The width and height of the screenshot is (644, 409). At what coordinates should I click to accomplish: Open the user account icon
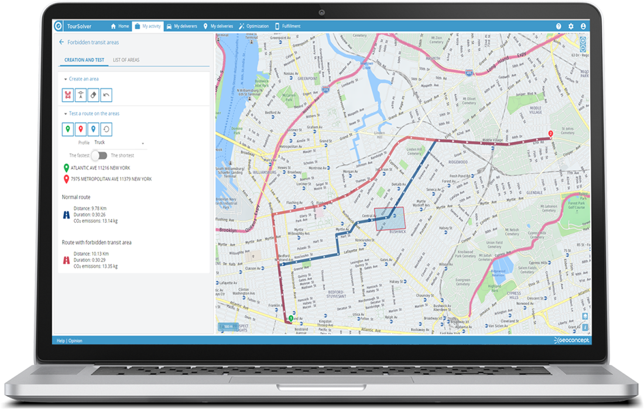[x=583, y=26]
